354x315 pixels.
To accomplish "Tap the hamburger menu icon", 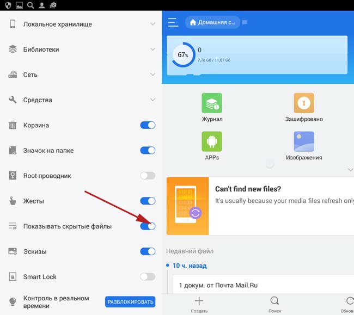I will (173, 22).
